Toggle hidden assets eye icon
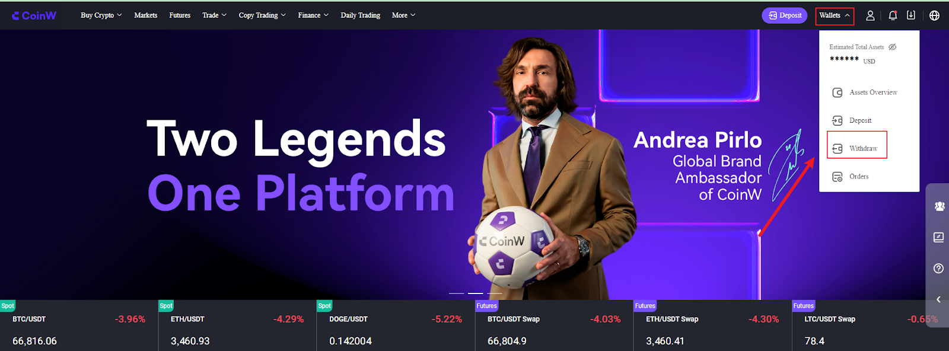This screenshot has height=351, width=949. coord(892,47)
